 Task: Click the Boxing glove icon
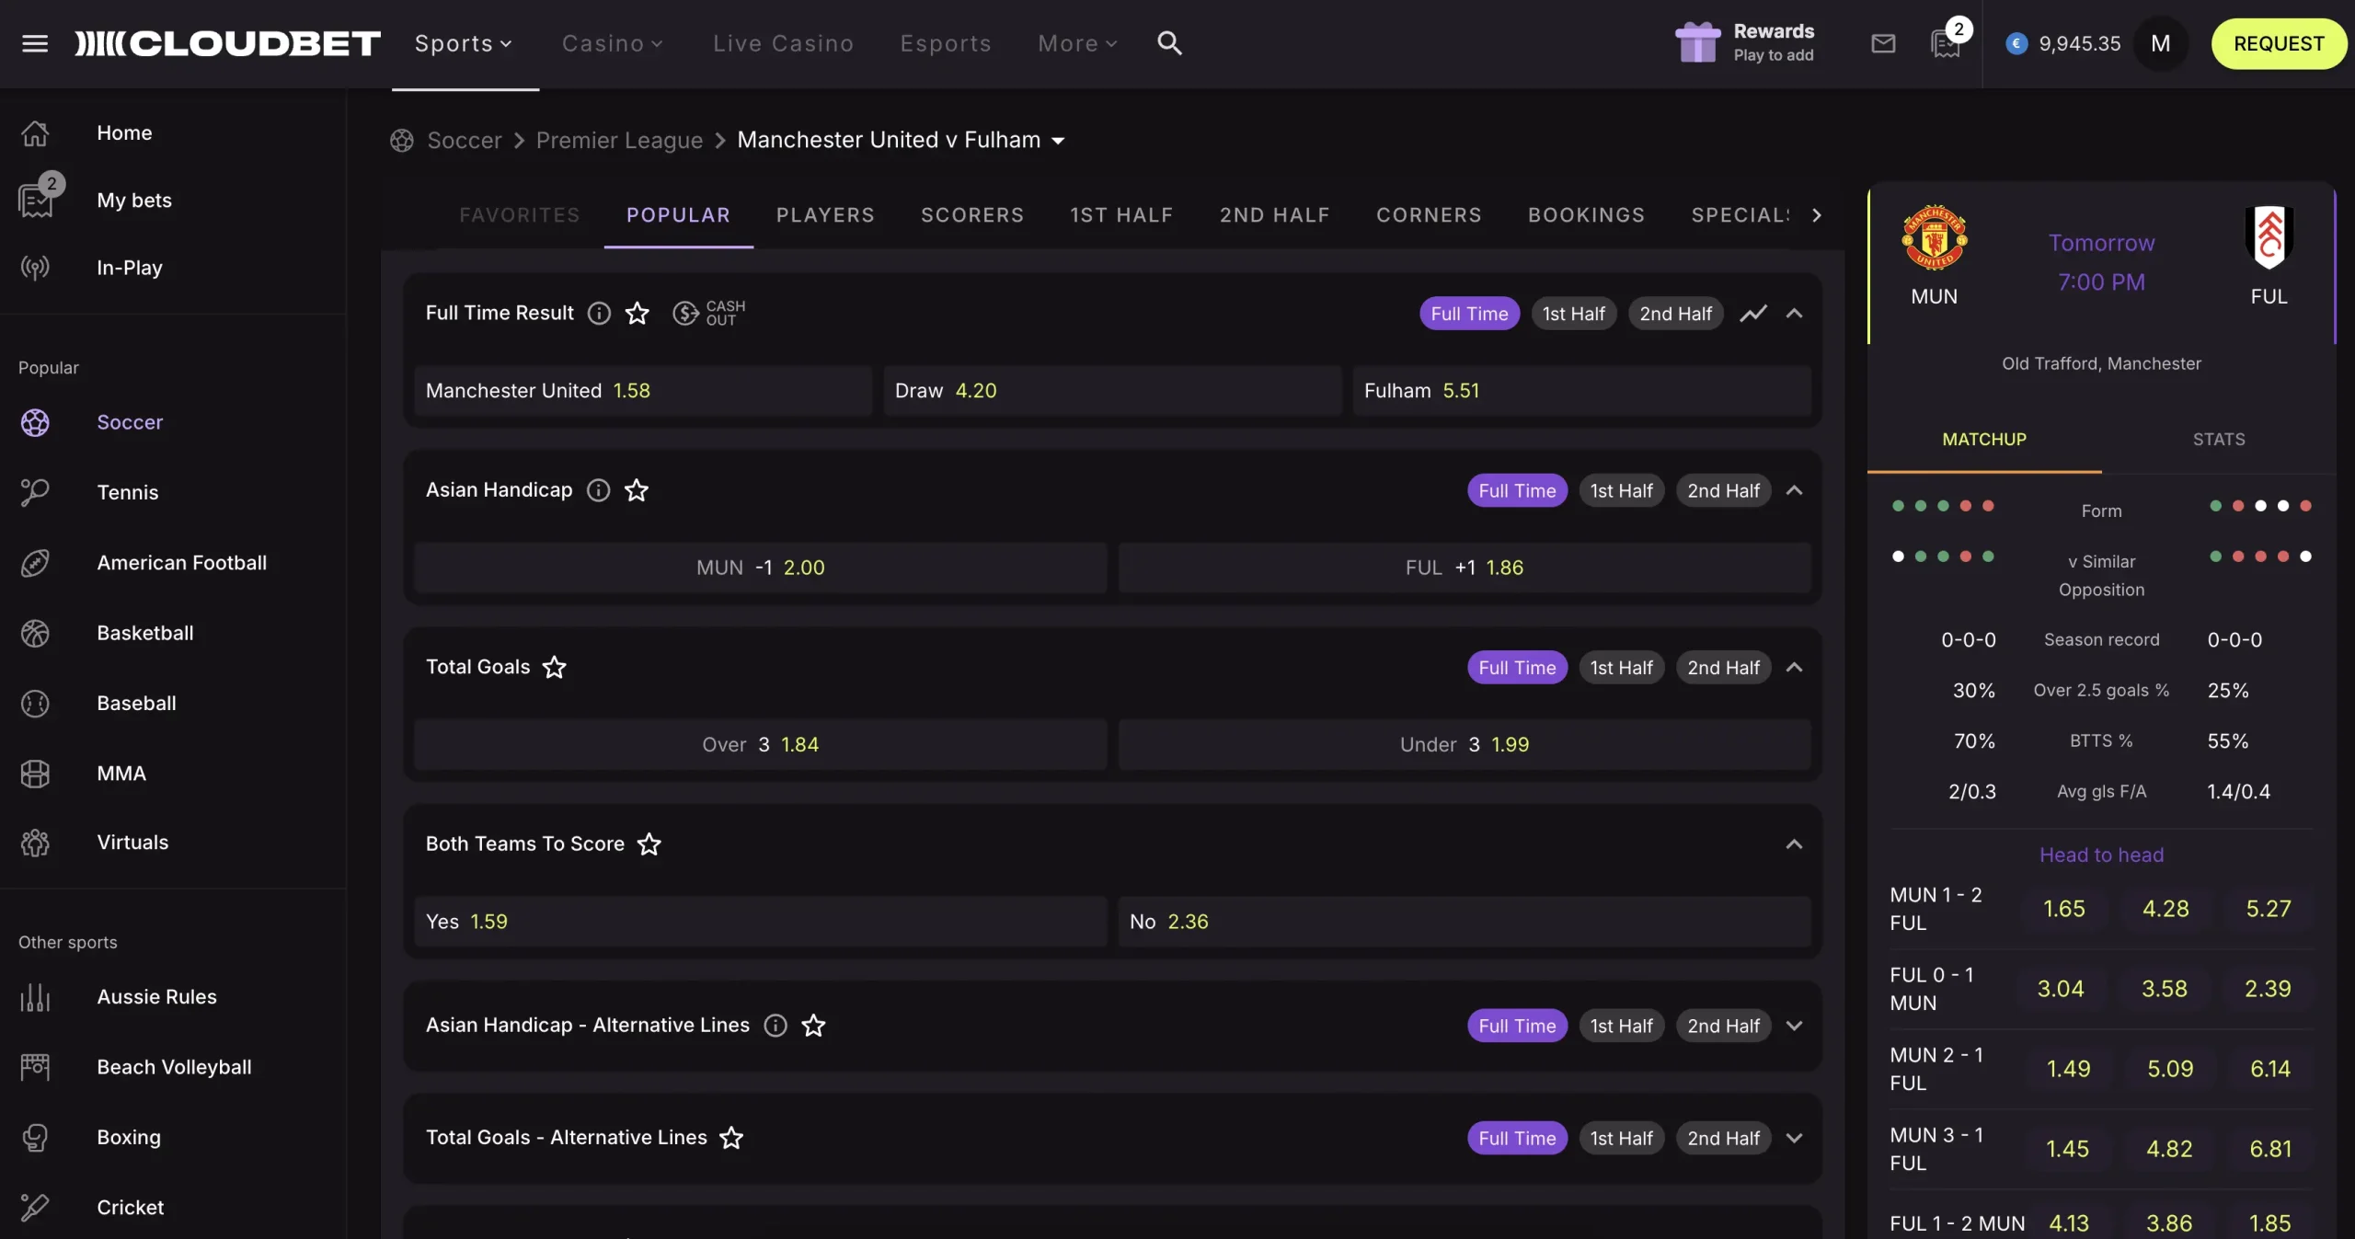35,1138
